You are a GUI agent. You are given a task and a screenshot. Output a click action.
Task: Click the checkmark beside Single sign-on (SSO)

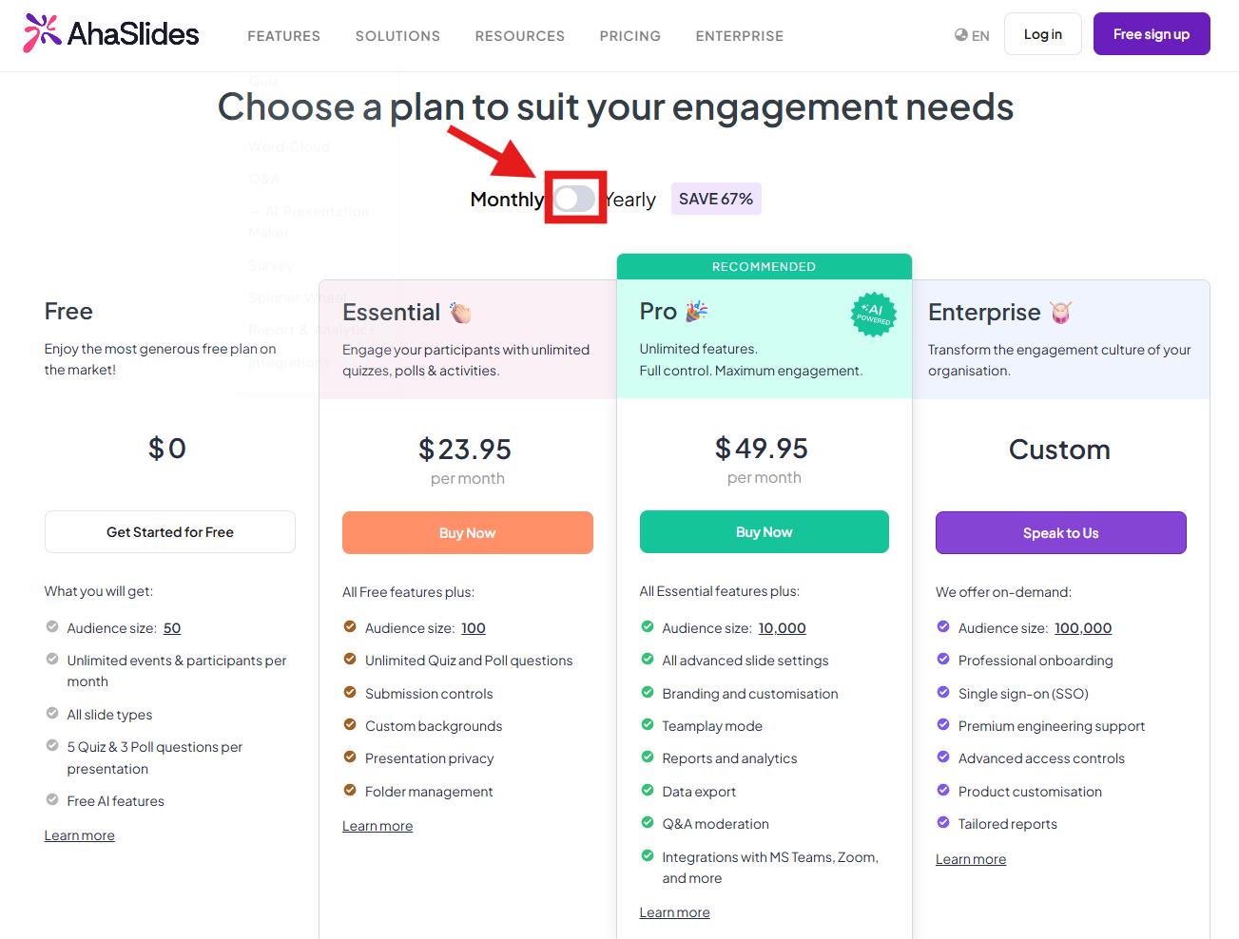point(943,693)
